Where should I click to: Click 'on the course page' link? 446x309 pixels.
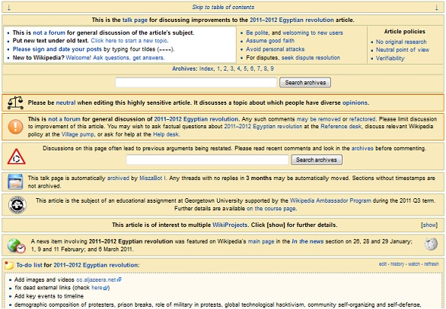click(x=272, y=209)
